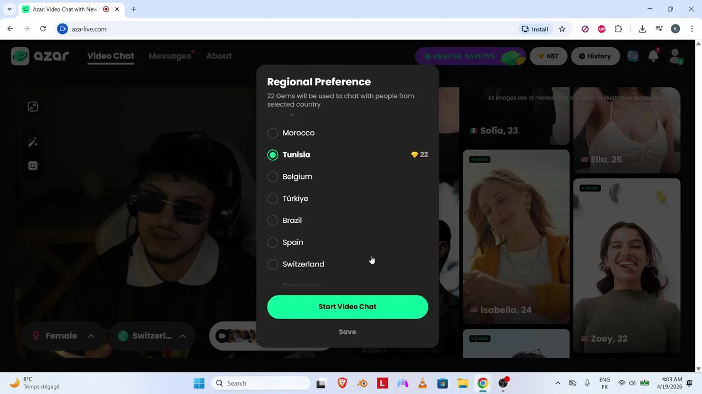Open the media control icon

tap(659, 29)
